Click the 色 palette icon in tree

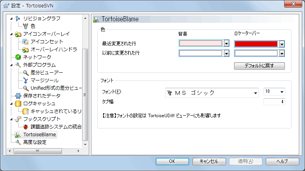26,26
